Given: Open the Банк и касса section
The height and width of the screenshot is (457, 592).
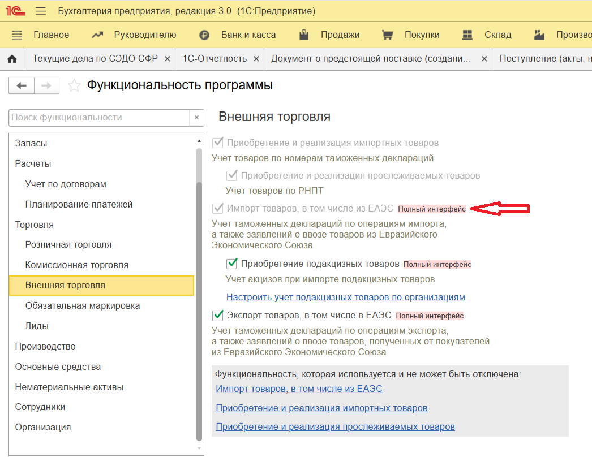Looking at the screenshot, I should [x=248, y=35].
